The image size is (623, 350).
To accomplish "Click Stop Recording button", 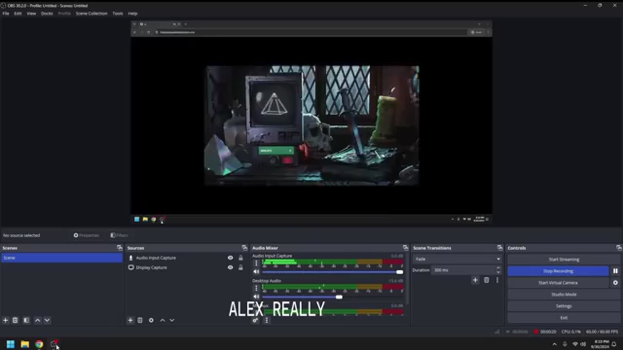I will 558,271.
